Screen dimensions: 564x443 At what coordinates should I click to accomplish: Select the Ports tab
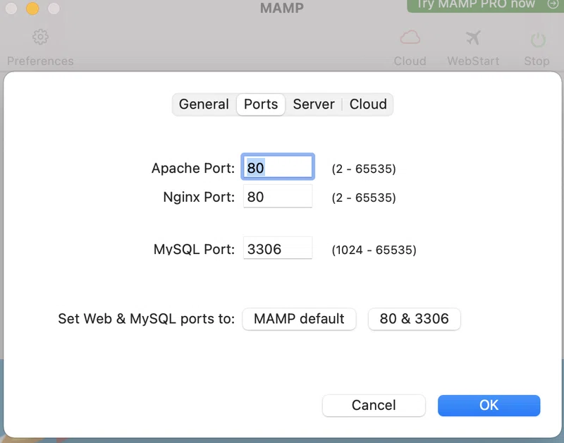click(261, 104)
